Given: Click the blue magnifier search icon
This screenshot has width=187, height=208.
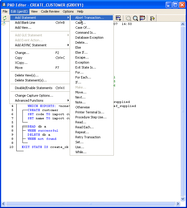Looking at the screenshot, I should (x=135, y=18).
